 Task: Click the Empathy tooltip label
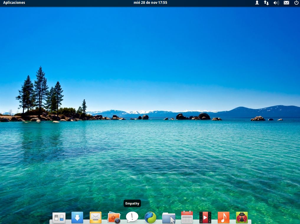point(132,203)
